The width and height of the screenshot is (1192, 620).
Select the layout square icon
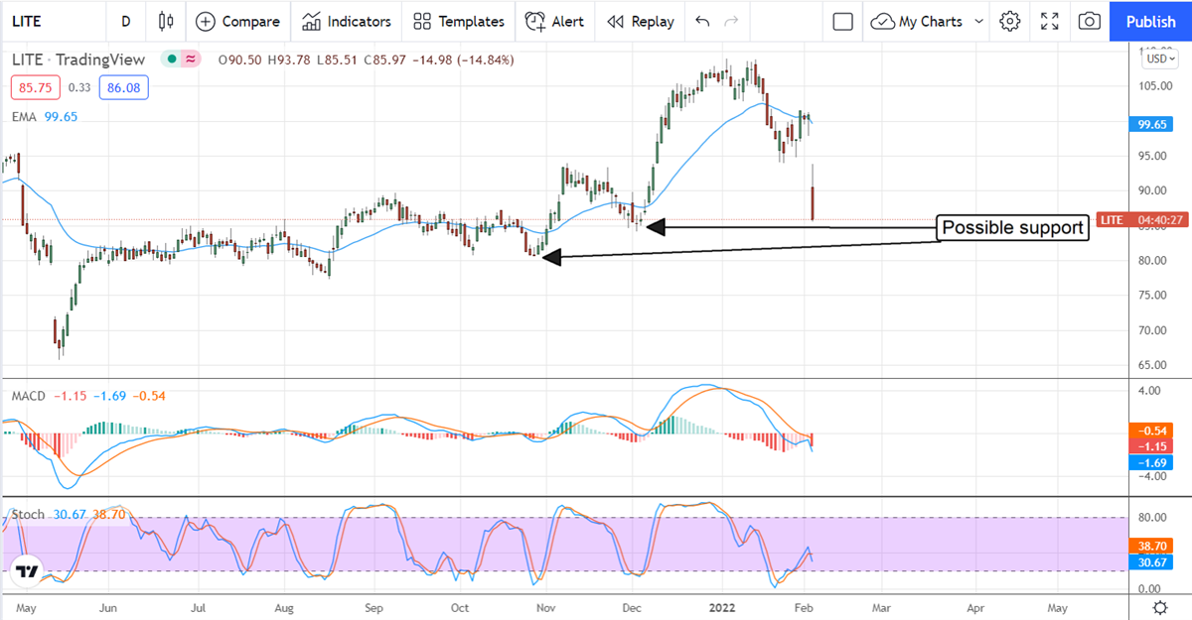[x=843, y=21]
